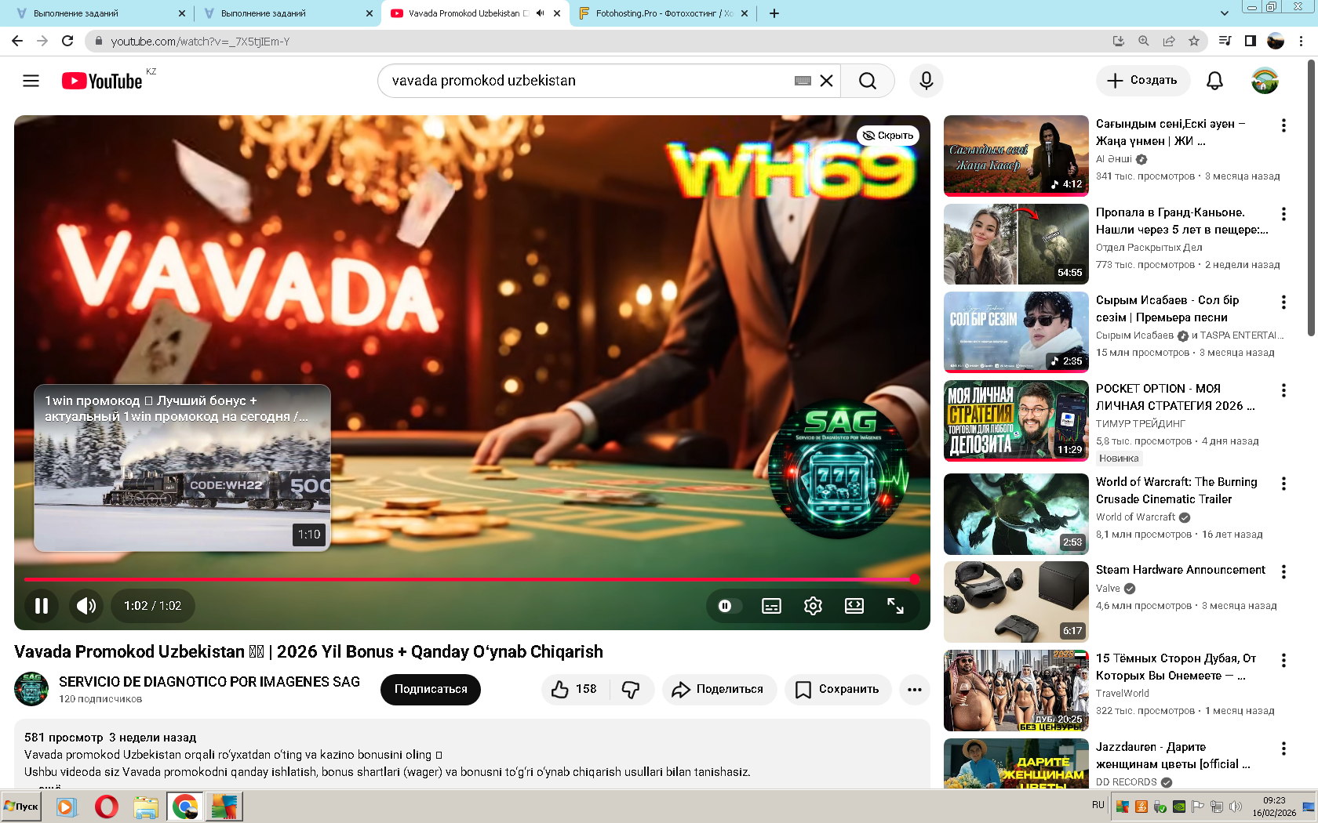This screenshot has height=823, width=1318.
Task: Share the video via Поделиться
Action: 719,689
